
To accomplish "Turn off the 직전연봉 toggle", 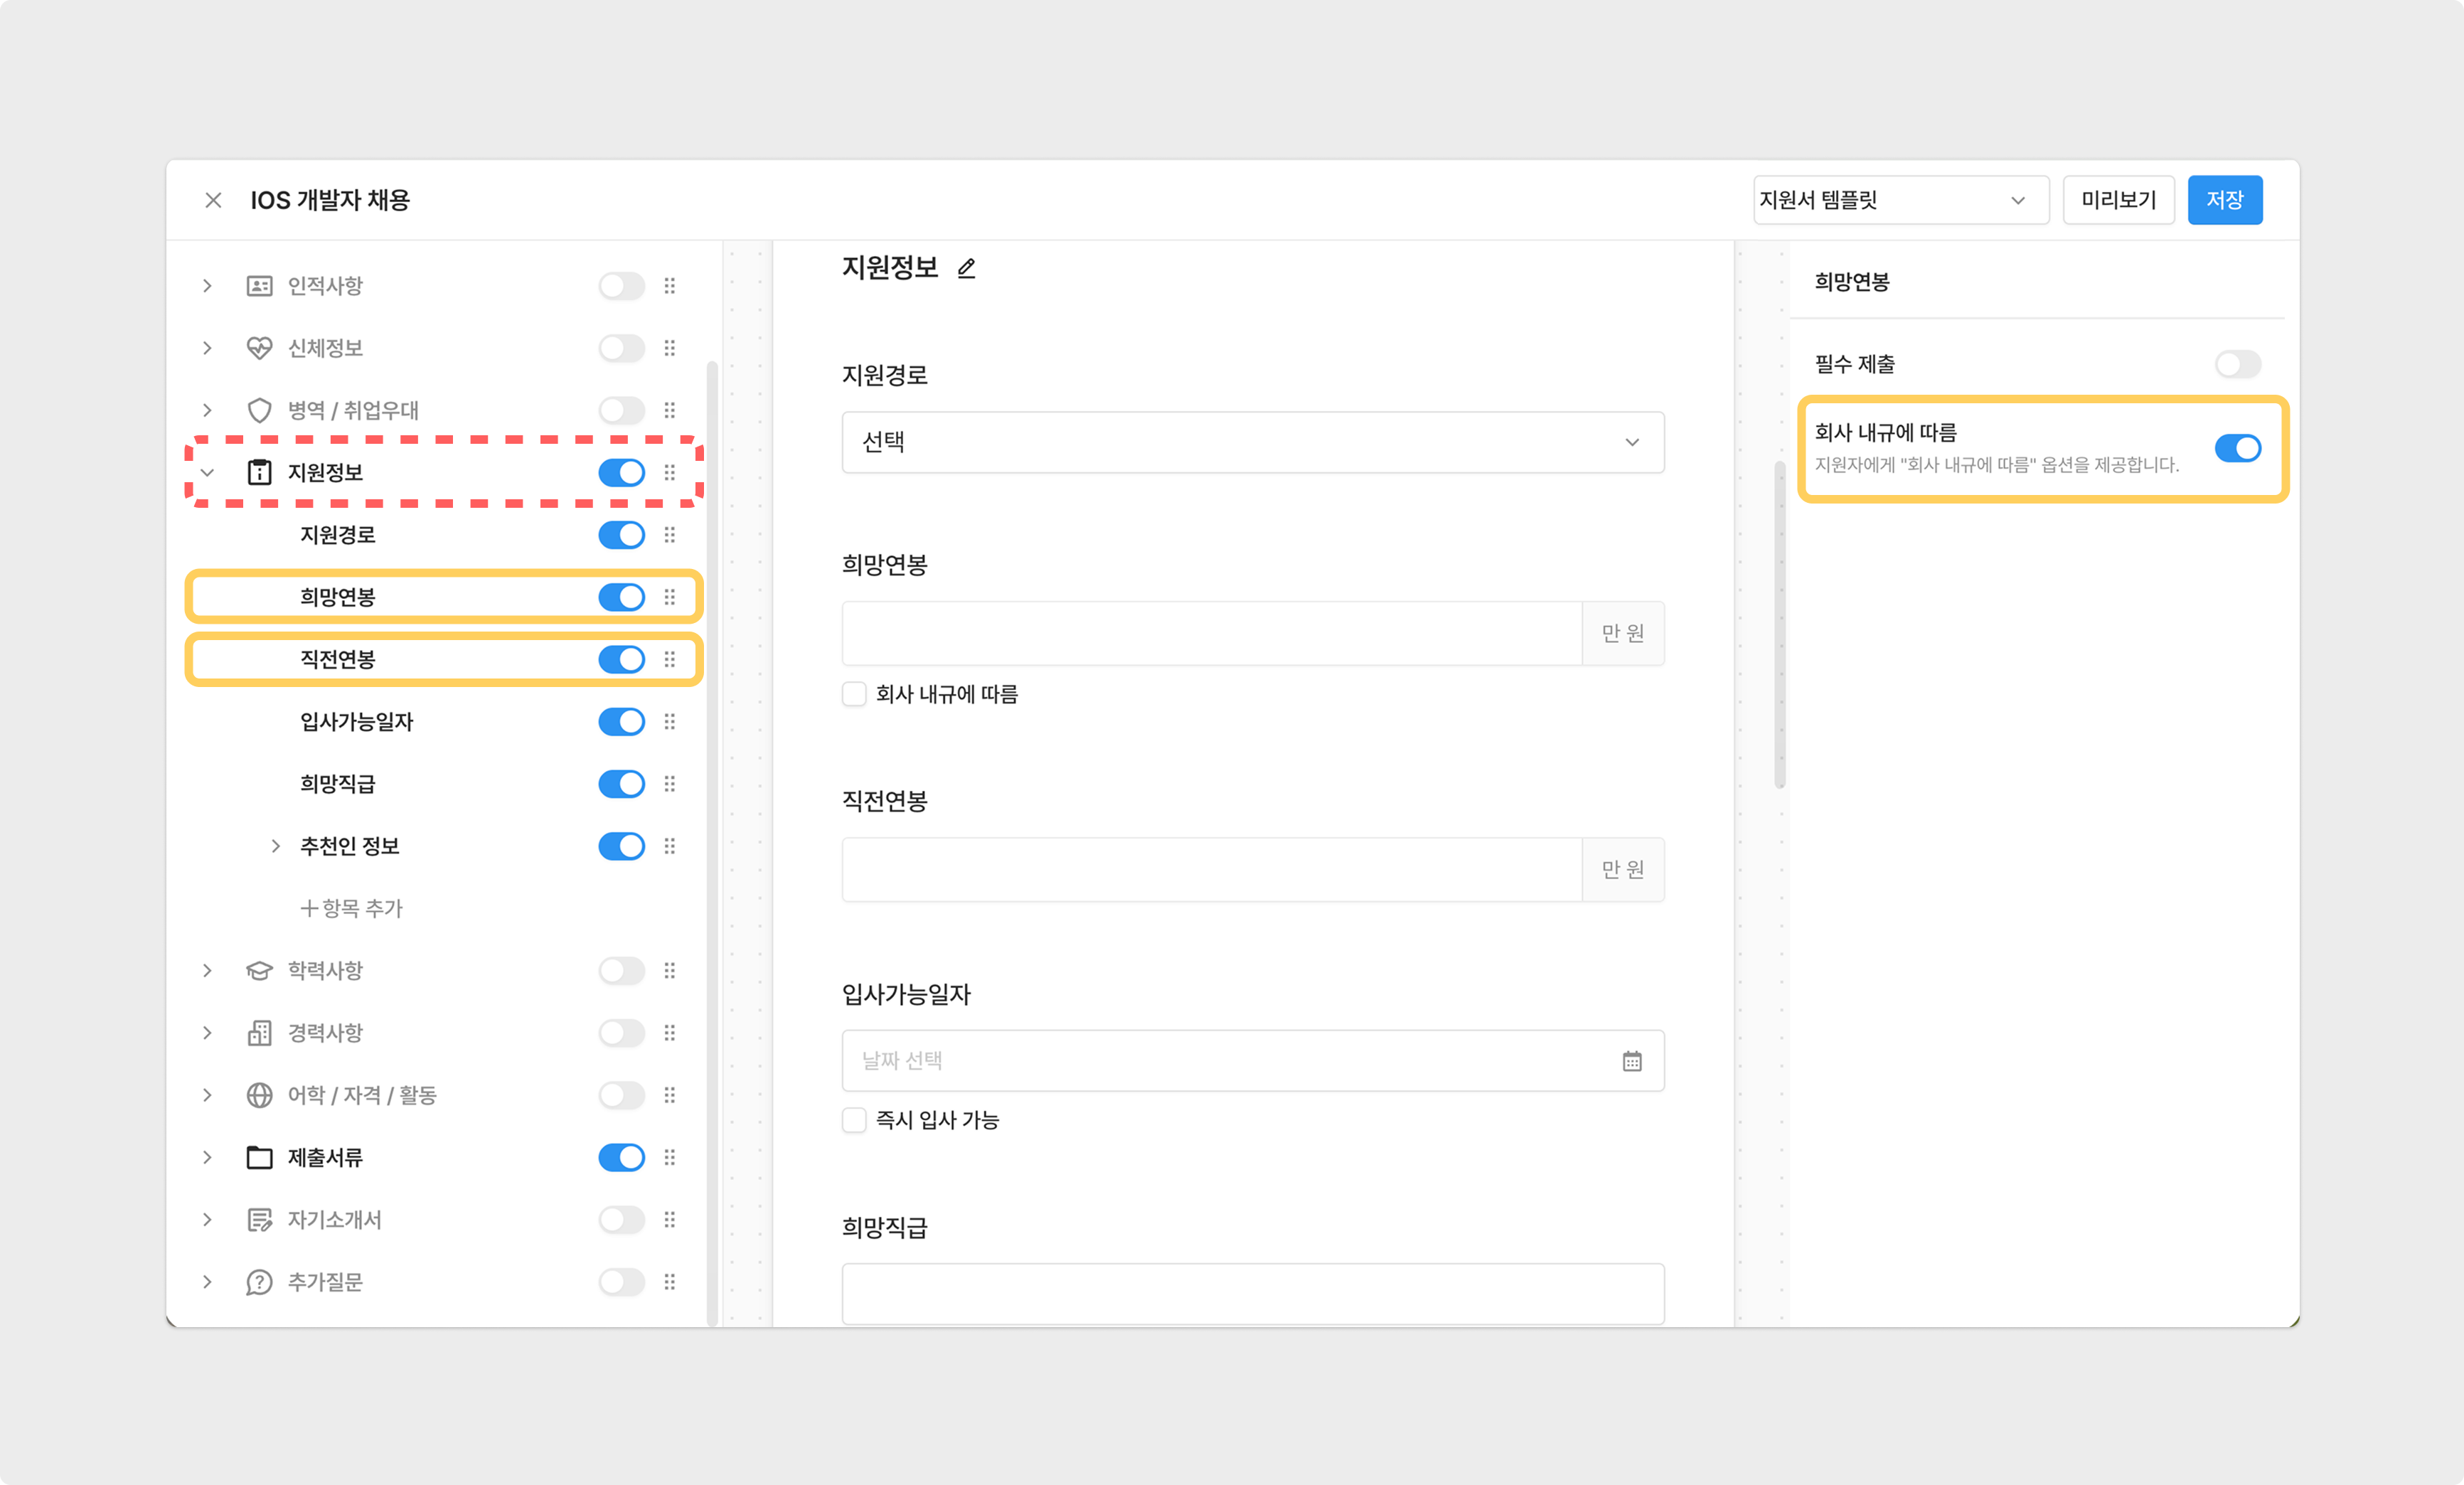I will pyautogui.click(x=621, y=659).
